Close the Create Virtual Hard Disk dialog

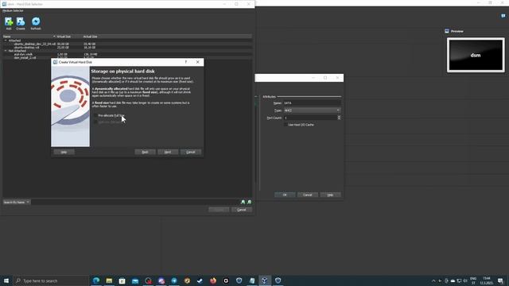coord(198,62)
